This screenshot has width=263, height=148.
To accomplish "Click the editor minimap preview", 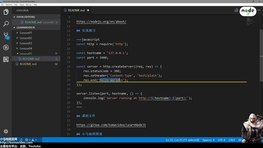I will [x=251, y=21].
